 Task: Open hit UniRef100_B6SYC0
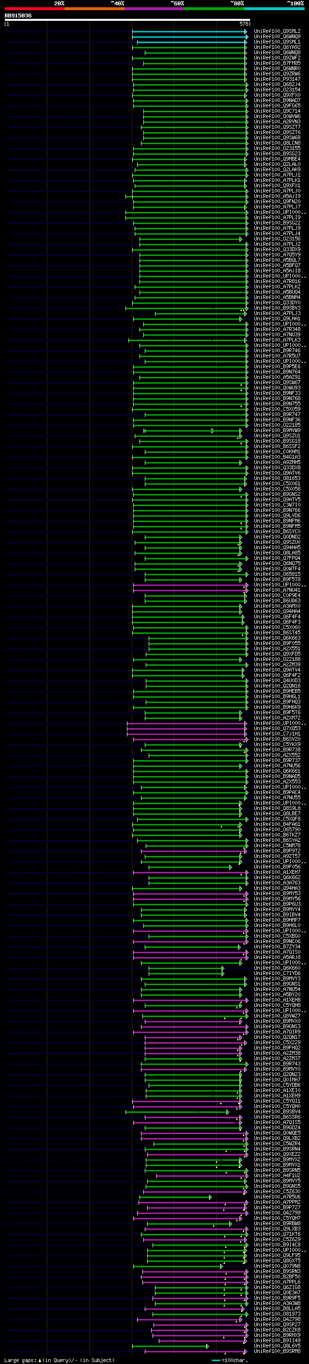277,532
